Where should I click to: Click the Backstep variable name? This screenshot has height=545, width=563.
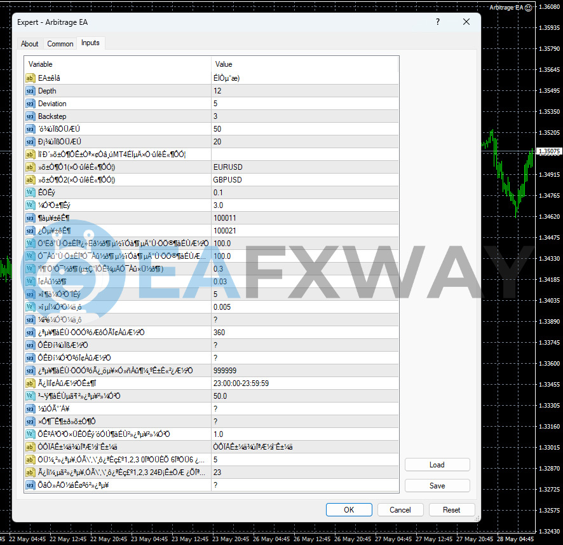pos(52,116)
